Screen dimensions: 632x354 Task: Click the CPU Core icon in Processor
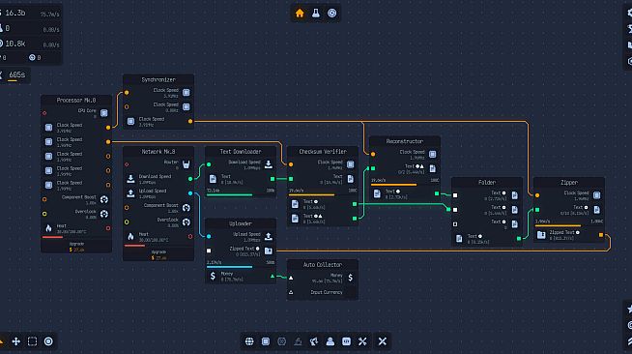[x=104, y=113]
